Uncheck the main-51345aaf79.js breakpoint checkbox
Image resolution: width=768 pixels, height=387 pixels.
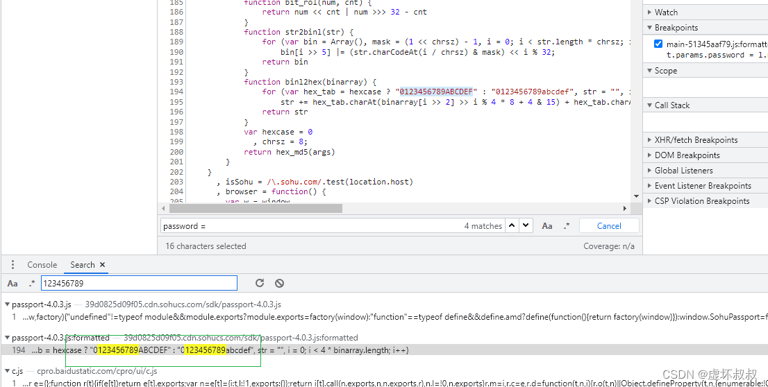tap(658, 44)
